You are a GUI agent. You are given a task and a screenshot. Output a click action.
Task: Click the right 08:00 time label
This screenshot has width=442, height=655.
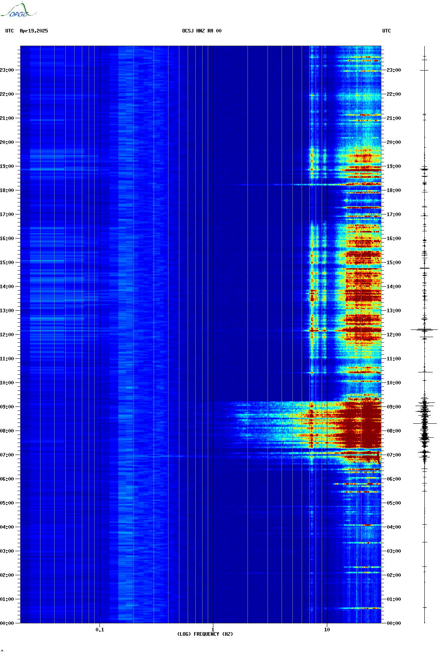coord(394,431)
